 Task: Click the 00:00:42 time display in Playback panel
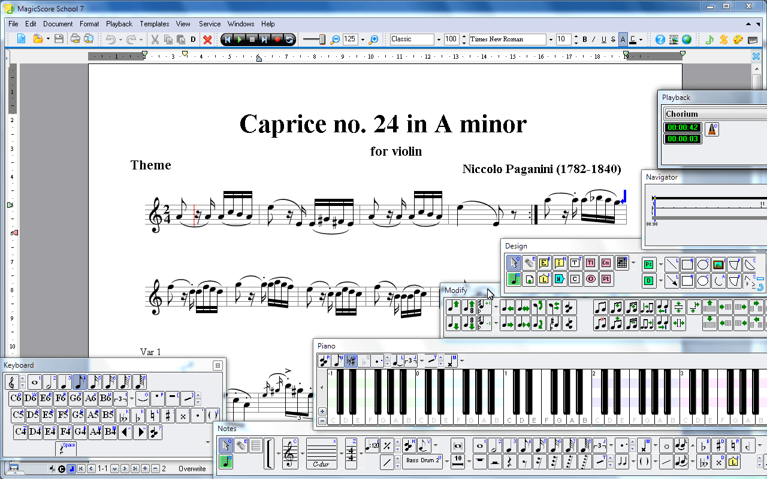(x=683, y=128)
